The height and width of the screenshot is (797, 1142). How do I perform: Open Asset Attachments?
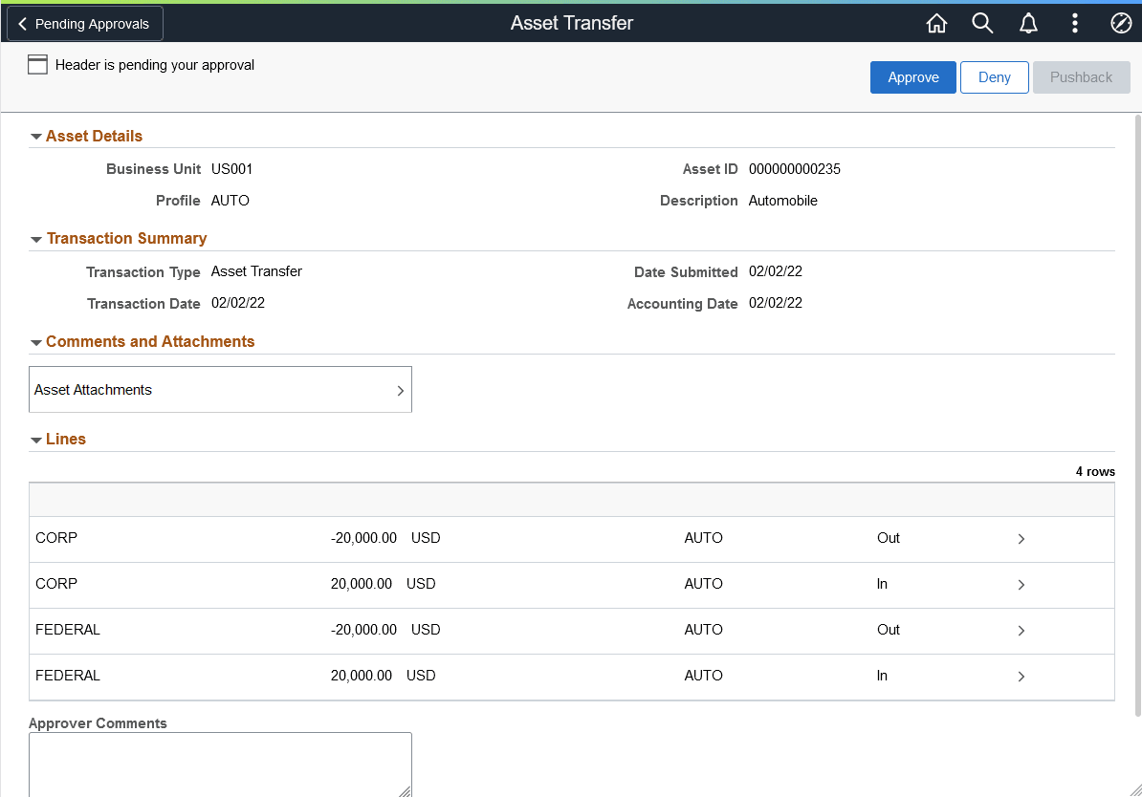pos(220,389)
